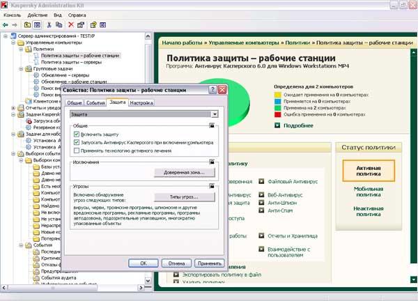Open the Действие menu

(x=38, y=15)
